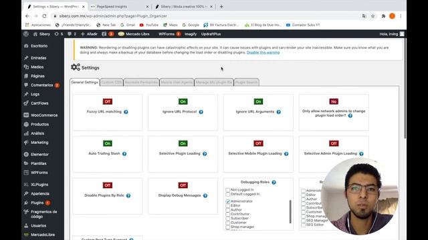Open Añadir menu in admin bar

click(89, 34)
